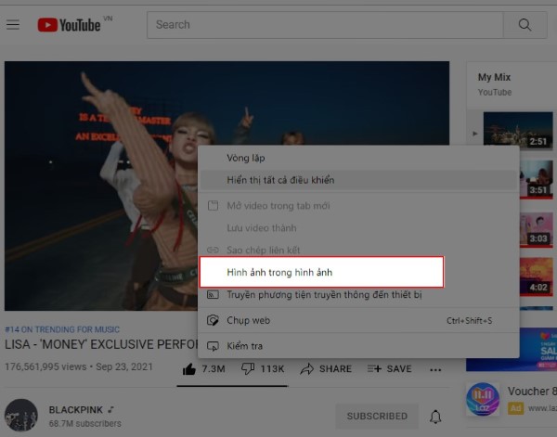The image size is (557, 437).
Task: Open the hamburger guide menu
Action: point(13,25)
